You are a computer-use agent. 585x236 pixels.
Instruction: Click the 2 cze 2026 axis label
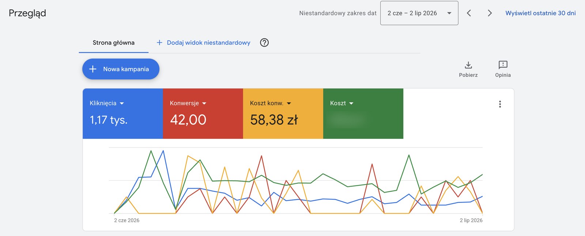coord(127,220)
